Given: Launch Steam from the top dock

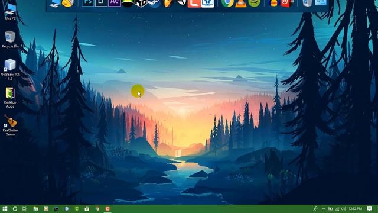Looking at the screenshot, I should click(x=154, y=3).
